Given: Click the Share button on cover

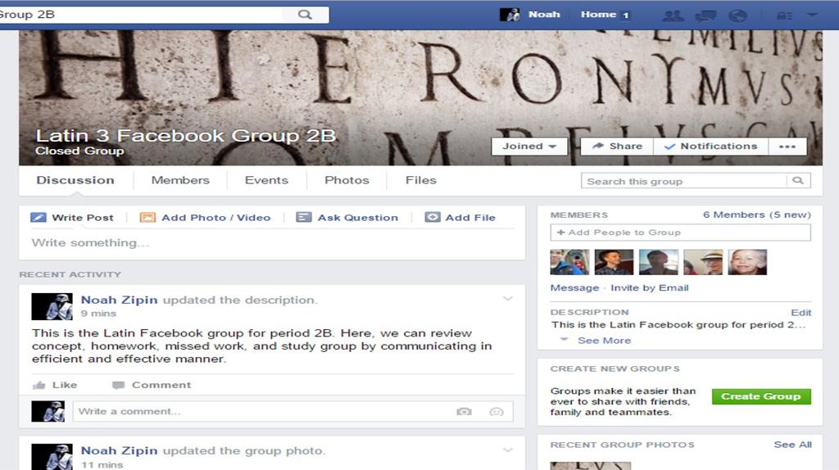Looking at the screenshot, I should point(617,146).
